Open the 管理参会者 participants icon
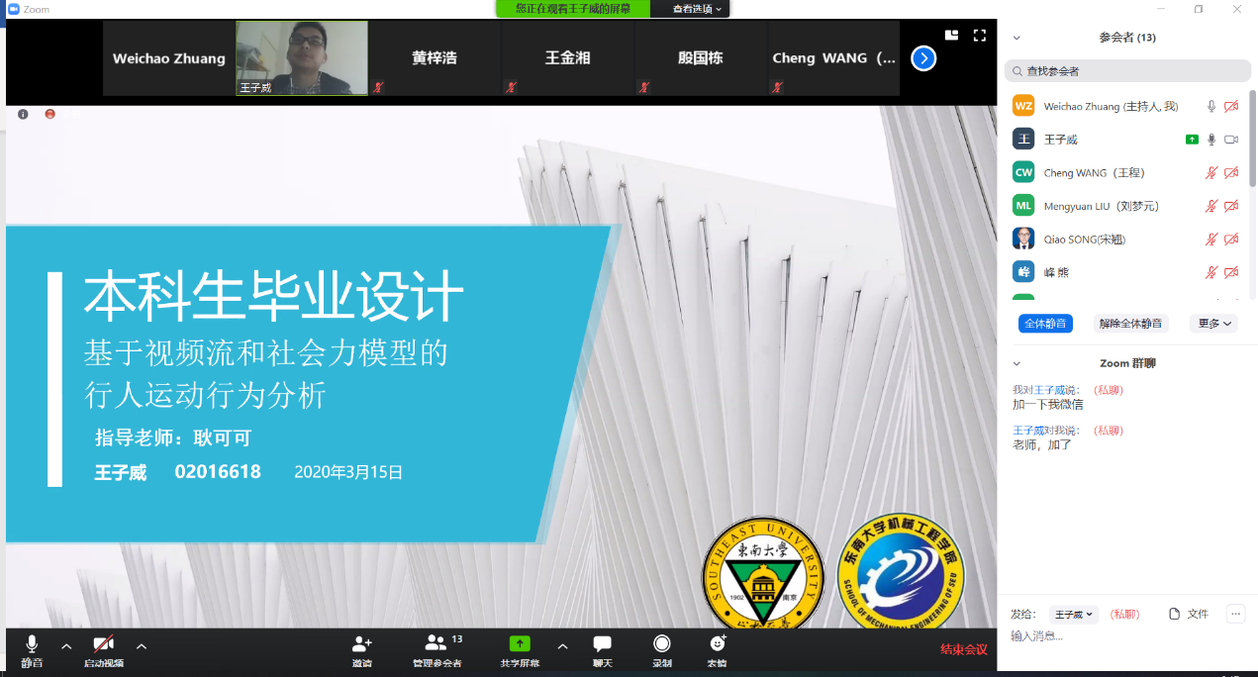This screenshot has height=677, width=1258. tap(436, 645)
